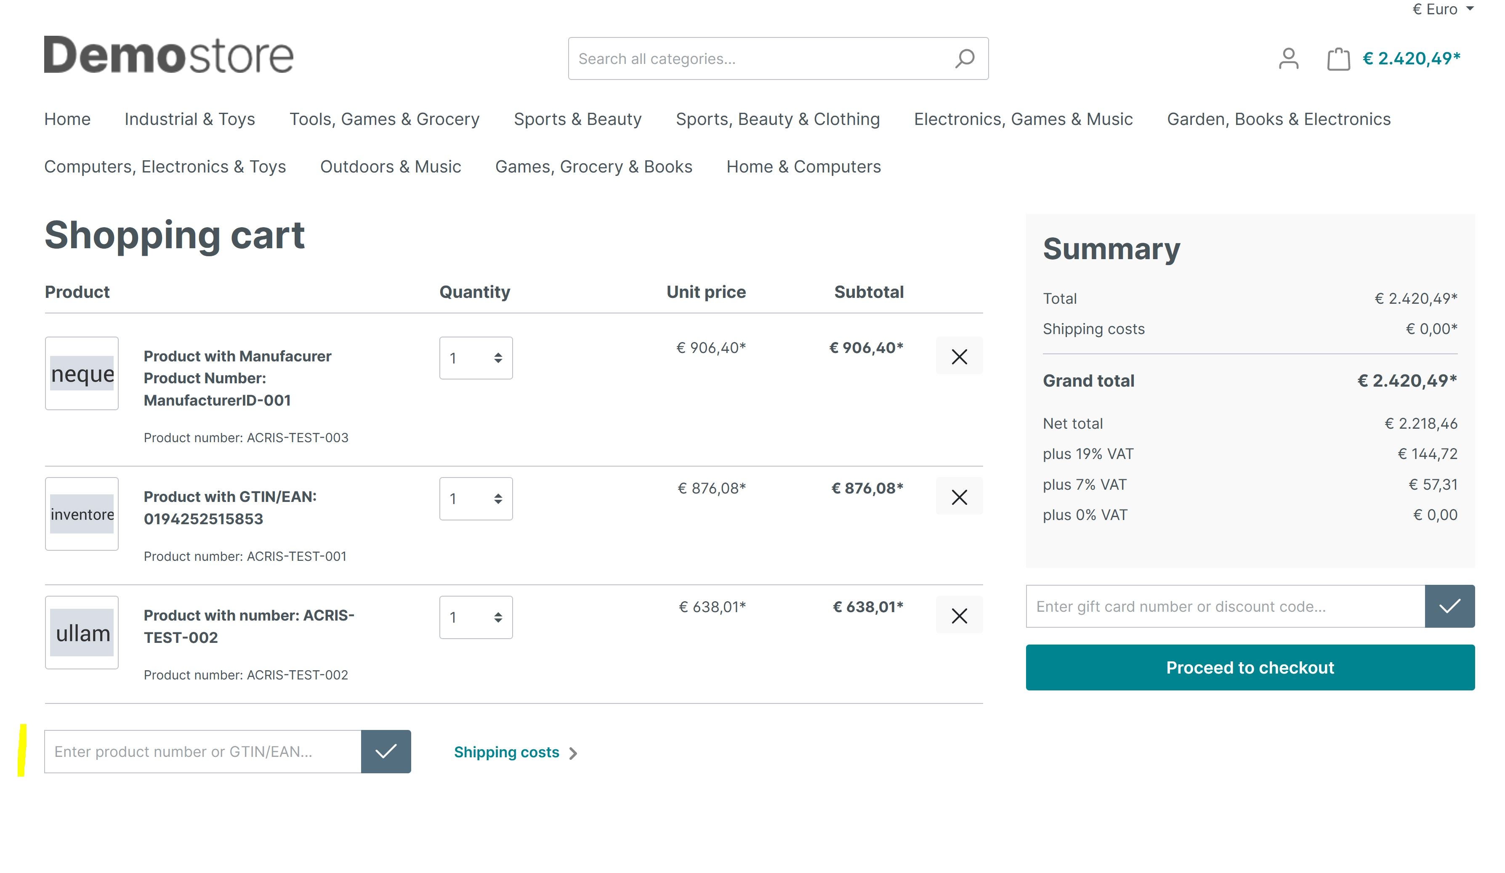Focus the gift card or discount code field
This screenshot has width=1505, height=873.
tap(1225, 607)
